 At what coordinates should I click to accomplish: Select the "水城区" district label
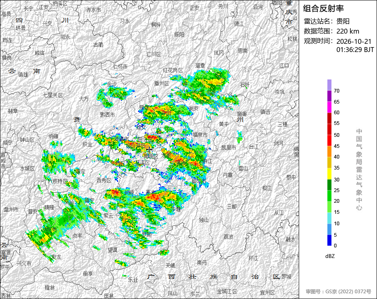(x=27, y=168)
